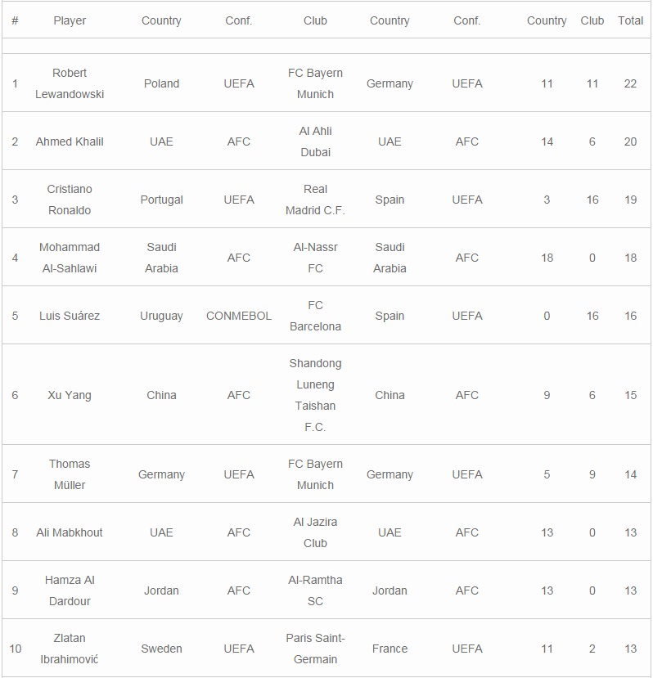Click the Real Madrid C.F. club
The height and width of the screenshot is (678, 653).
[x=315, y=200]
